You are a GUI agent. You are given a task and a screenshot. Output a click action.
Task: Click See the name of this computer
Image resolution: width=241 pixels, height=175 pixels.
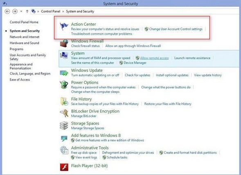[x=92, y=63]
